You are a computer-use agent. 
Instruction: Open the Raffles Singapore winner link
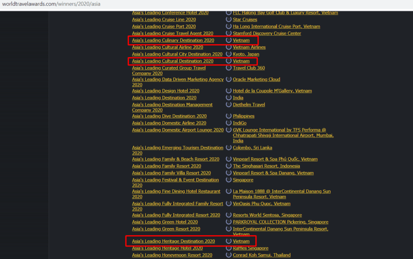point(250,248)
